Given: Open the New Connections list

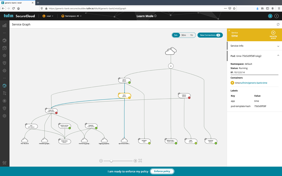Looking at the screenshot, I should 210,35.
